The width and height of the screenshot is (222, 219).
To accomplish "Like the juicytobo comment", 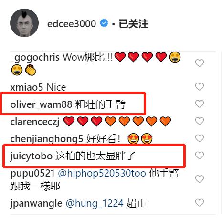I will [200, 156].
